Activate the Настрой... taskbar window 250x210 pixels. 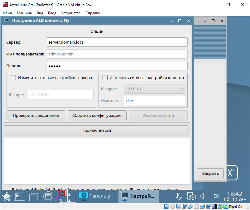138,196
